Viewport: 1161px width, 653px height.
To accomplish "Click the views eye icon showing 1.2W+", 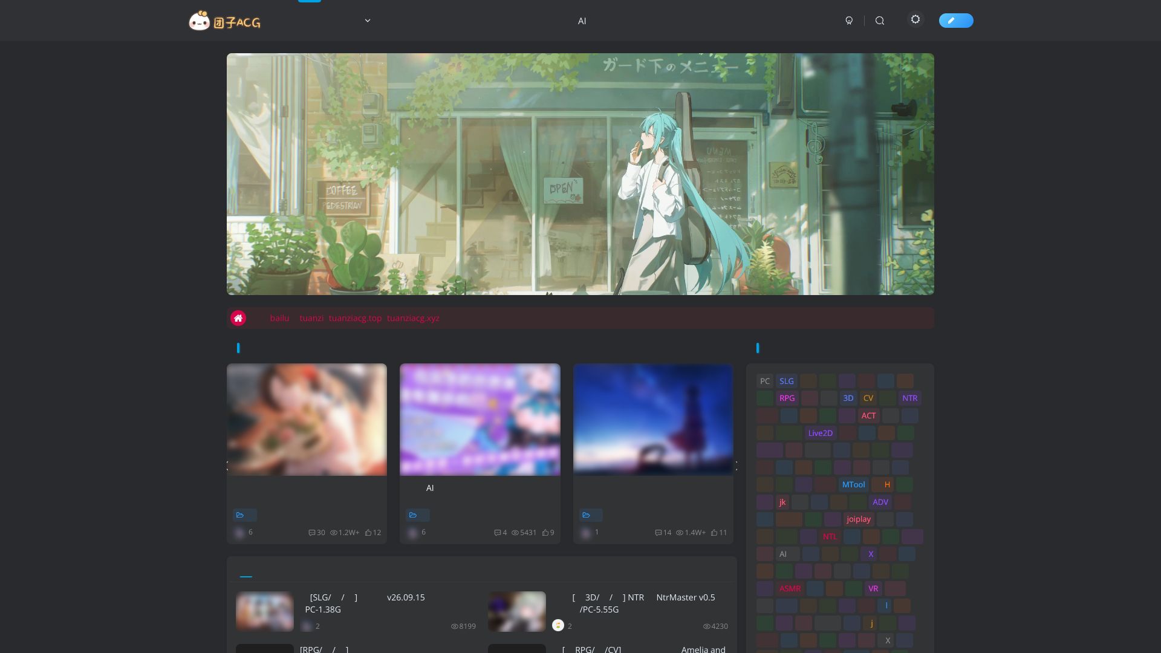I will (333, 533).
